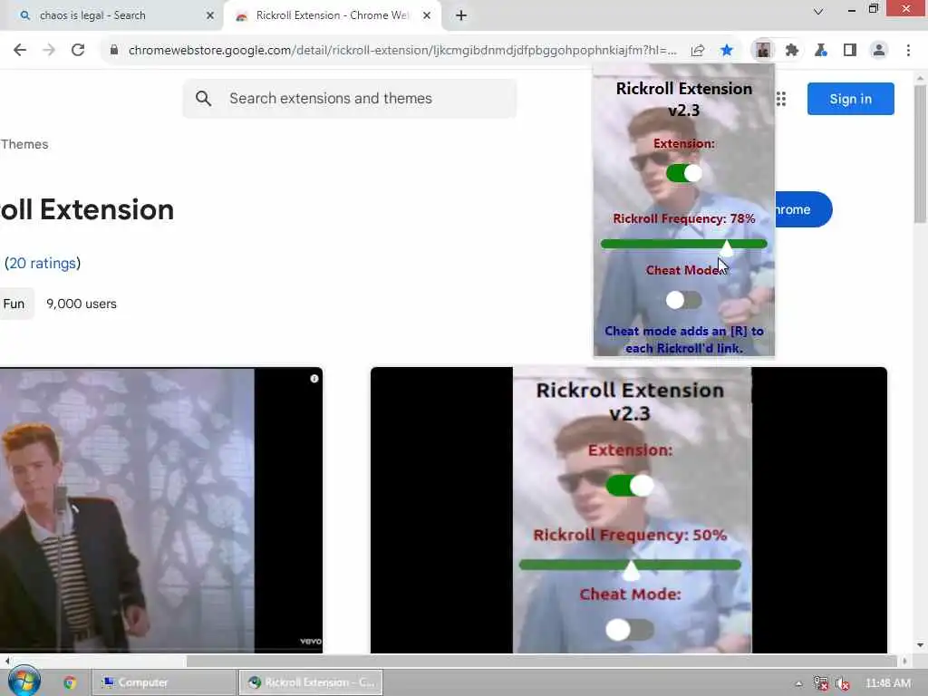928x696 pixels.
Task: Click the scroll down arrow of the page
Action: pyautogui.click(x=920, y=645)
